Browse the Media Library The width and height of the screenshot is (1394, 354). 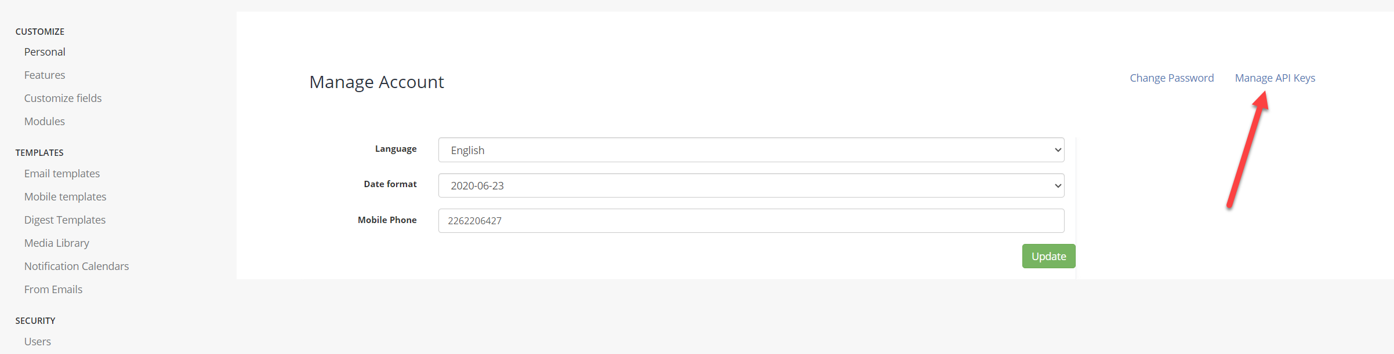coord(56,243)
